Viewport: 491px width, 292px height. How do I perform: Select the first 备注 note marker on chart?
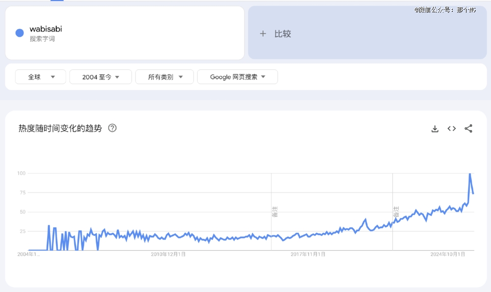275,212
